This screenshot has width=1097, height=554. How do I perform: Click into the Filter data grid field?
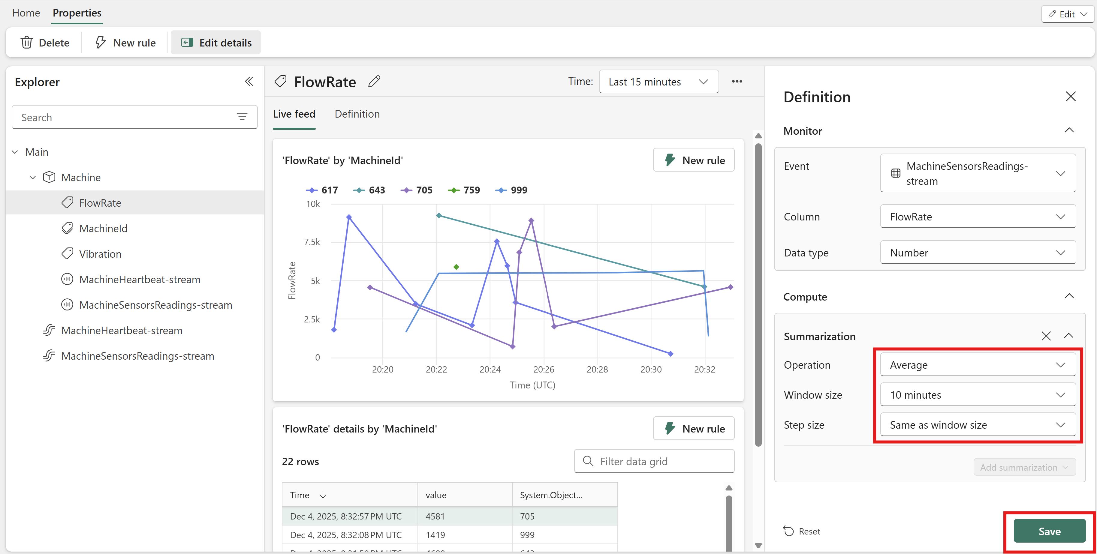(x=654, y=461)
